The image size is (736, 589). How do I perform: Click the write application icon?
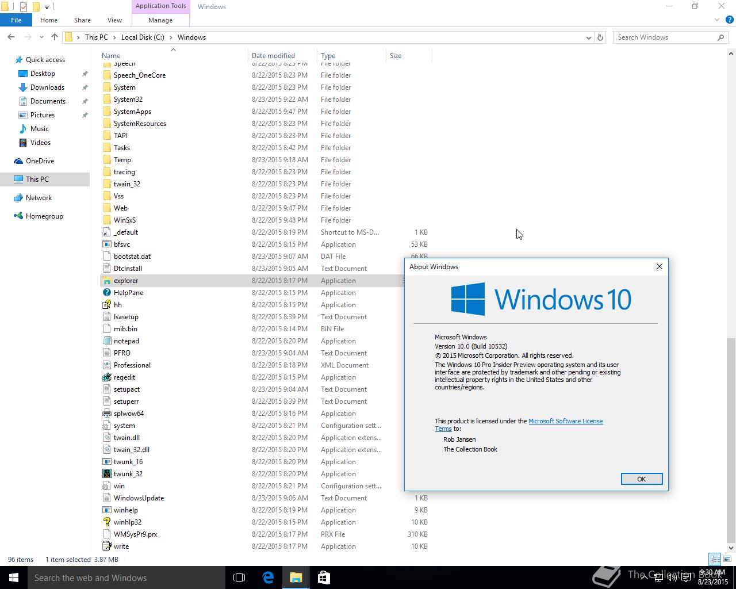tap(106, 546)
